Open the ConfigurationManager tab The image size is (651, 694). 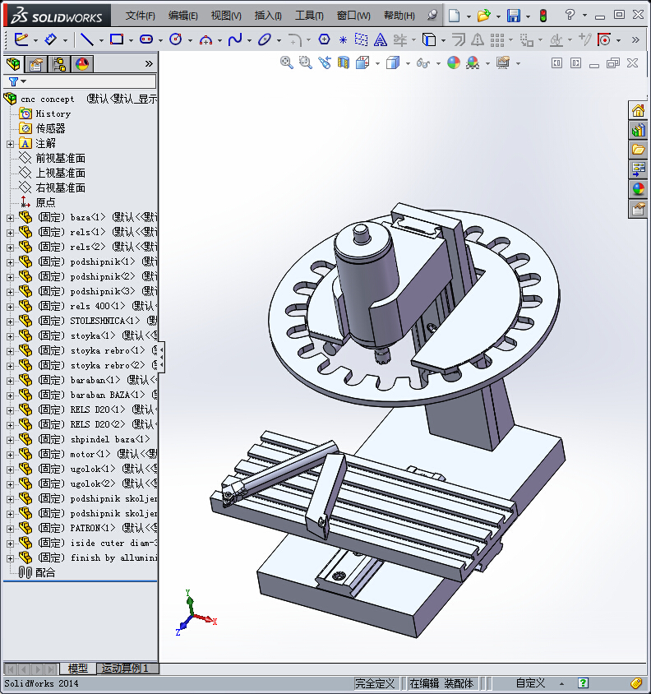(x=59, y=64)
